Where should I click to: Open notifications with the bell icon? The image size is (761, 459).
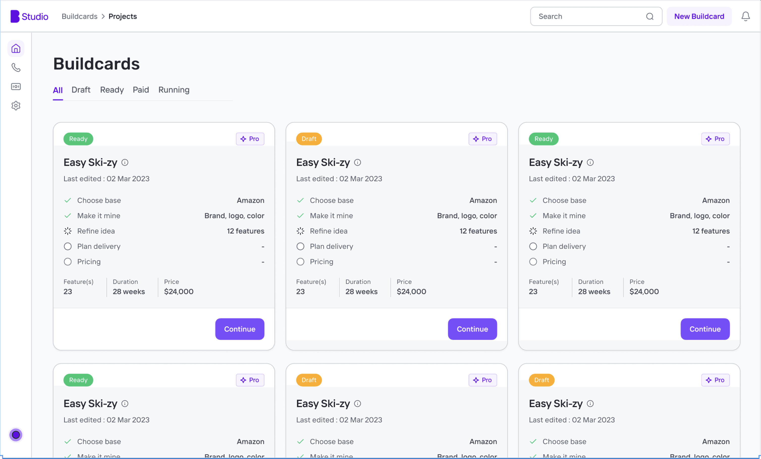tap(745, 16)
